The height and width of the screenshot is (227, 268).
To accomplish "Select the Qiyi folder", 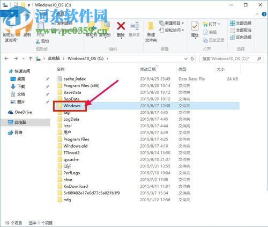I will pos(64,166).
